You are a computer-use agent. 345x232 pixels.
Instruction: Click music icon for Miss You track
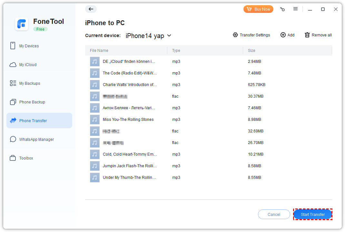(x=94, y=120)
